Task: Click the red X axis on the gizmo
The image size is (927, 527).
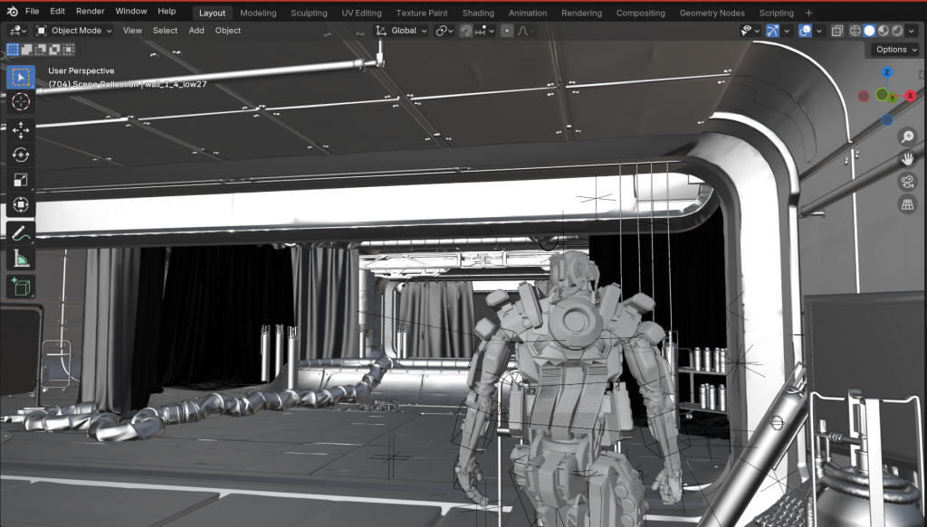Action: (x=910, y=95)
